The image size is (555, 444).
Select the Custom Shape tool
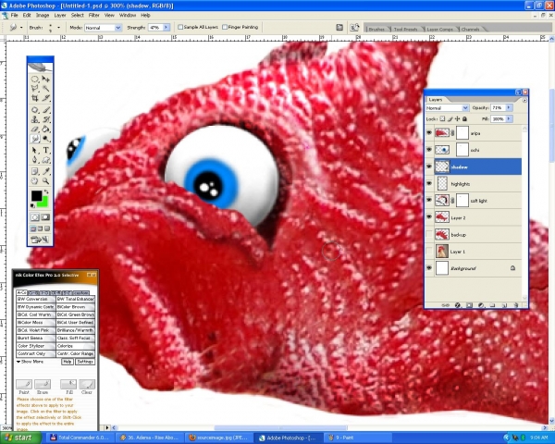(x=46, y=160)
